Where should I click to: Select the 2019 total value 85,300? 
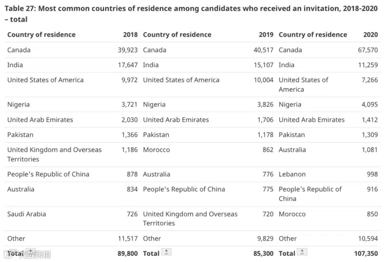(262, 253)
